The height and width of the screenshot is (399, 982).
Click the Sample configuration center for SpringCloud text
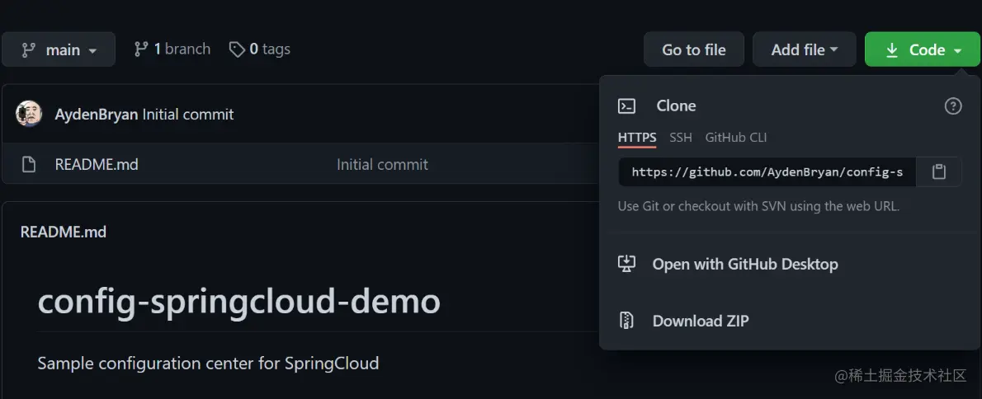[x=208, y=364]
